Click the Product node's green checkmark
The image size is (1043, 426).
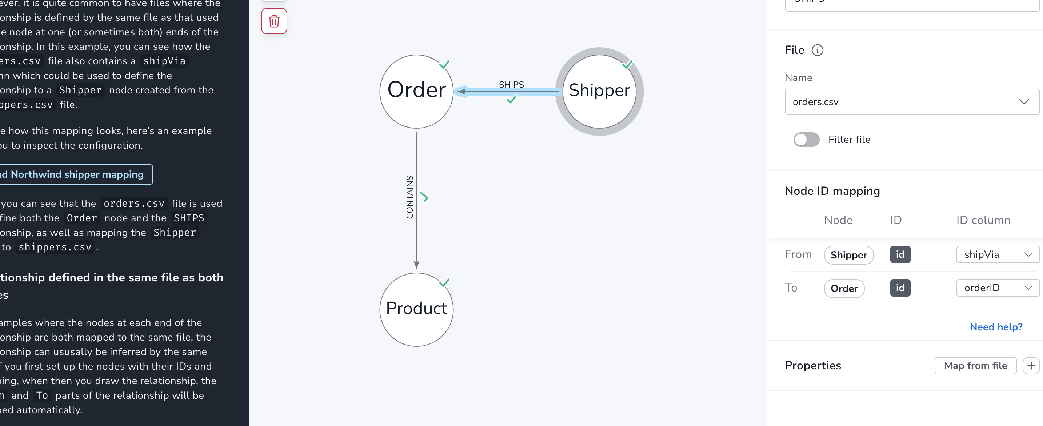[444, 282]
